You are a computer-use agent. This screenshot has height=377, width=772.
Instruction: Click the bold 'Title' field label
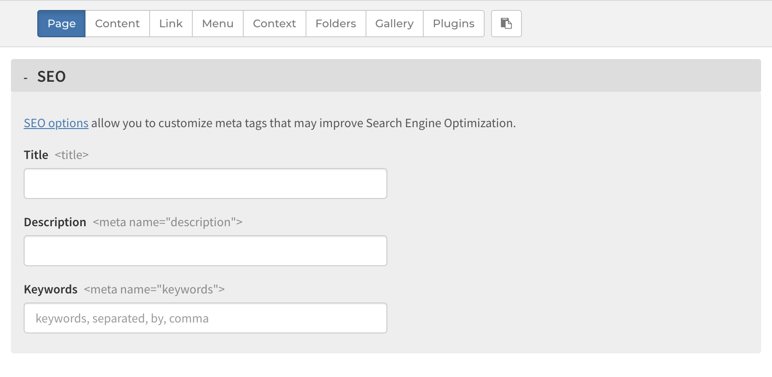tap(36, 155)
